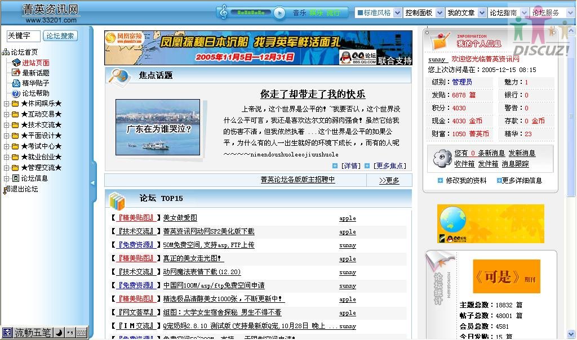Expand the ★管理交流★ tree node
This screenshot has width=577, height=340.
tap(6, 168)
